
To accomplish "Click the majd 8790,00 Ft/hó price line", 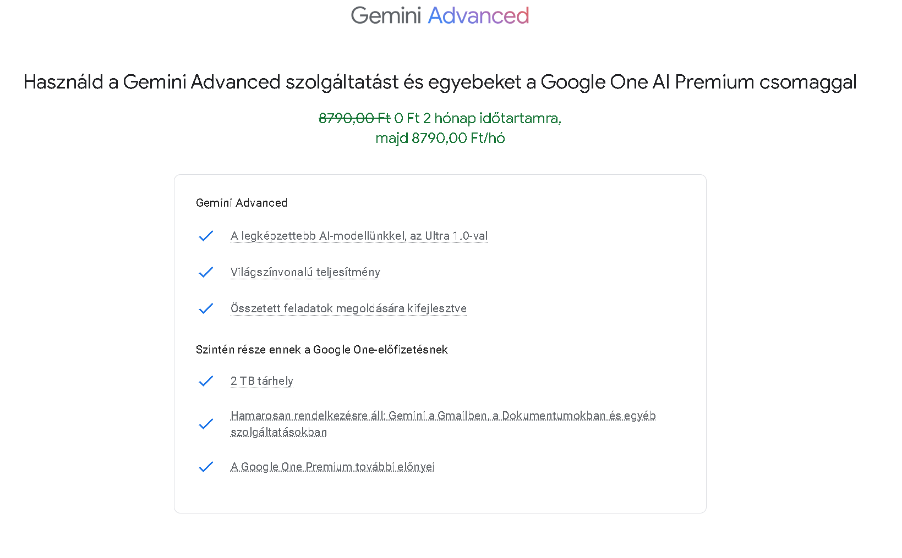I will [440, 138].
